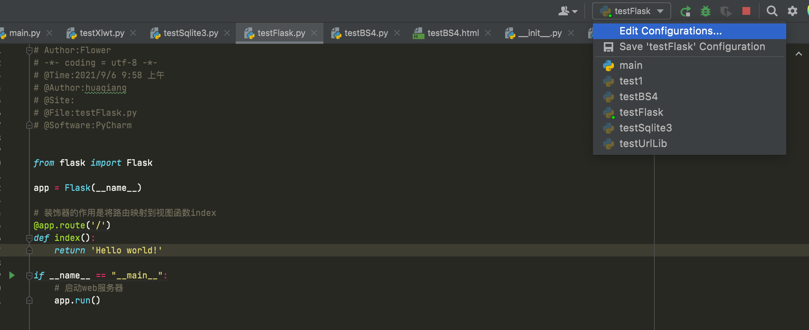Click the '# Author:Flower' comment line
The image size is (809, 330).
[x=72, y=50]
